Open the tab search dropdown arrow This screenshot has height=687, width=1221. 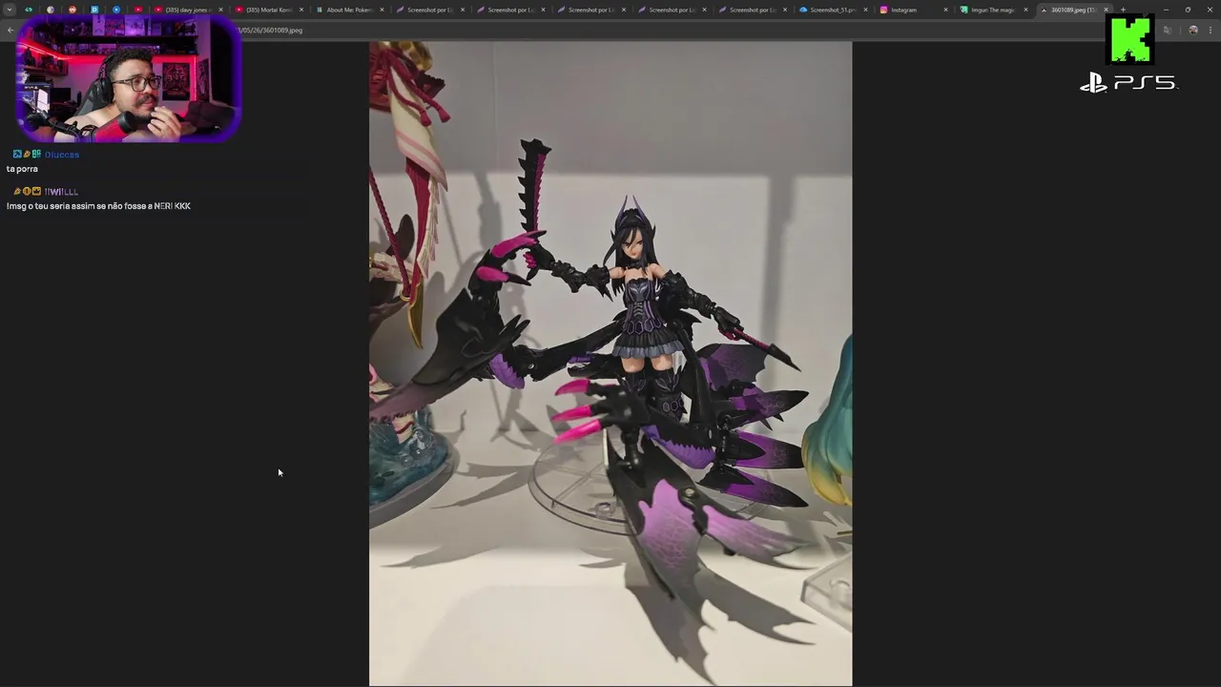click(x=10, y=10)
